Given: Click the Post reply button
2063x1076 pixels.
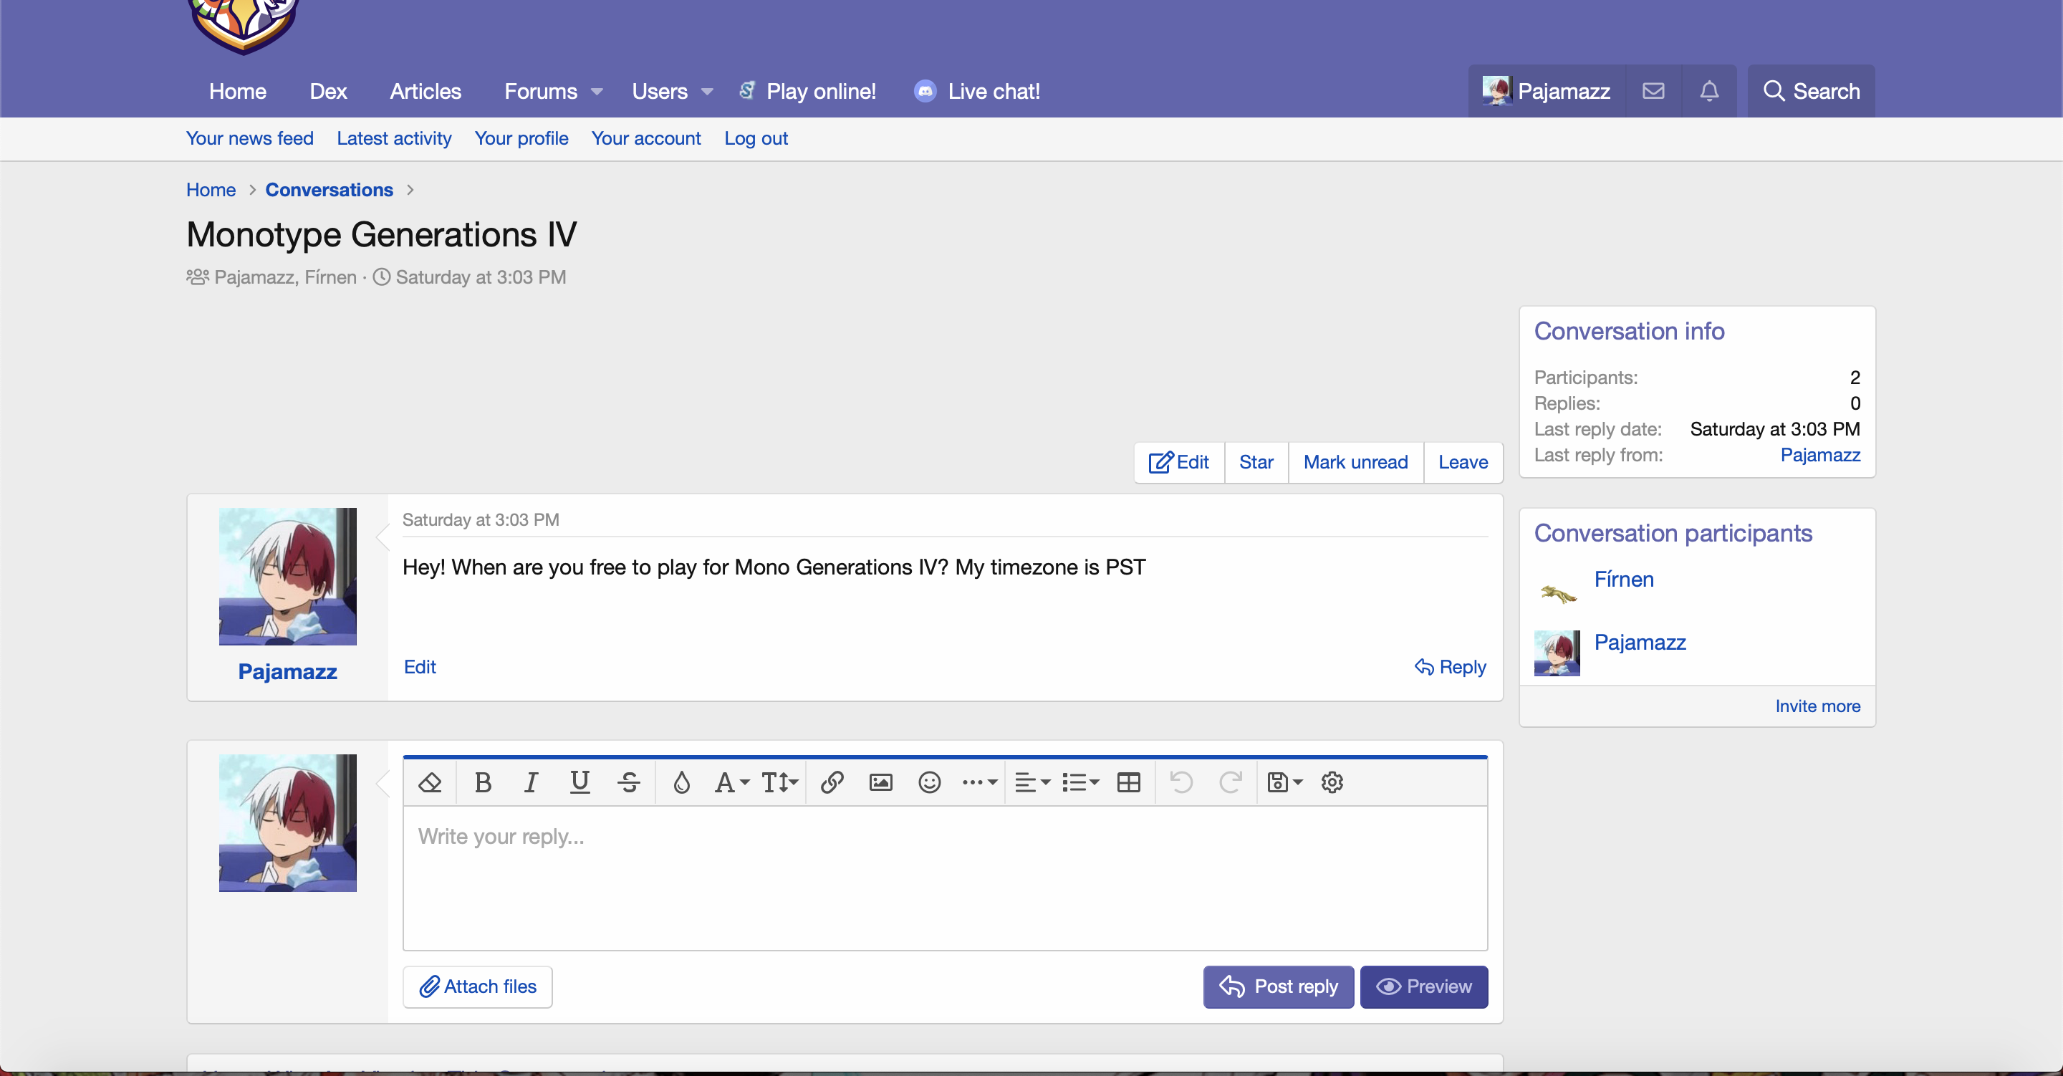Looking at the screenshot, I should coord(1278,986).
